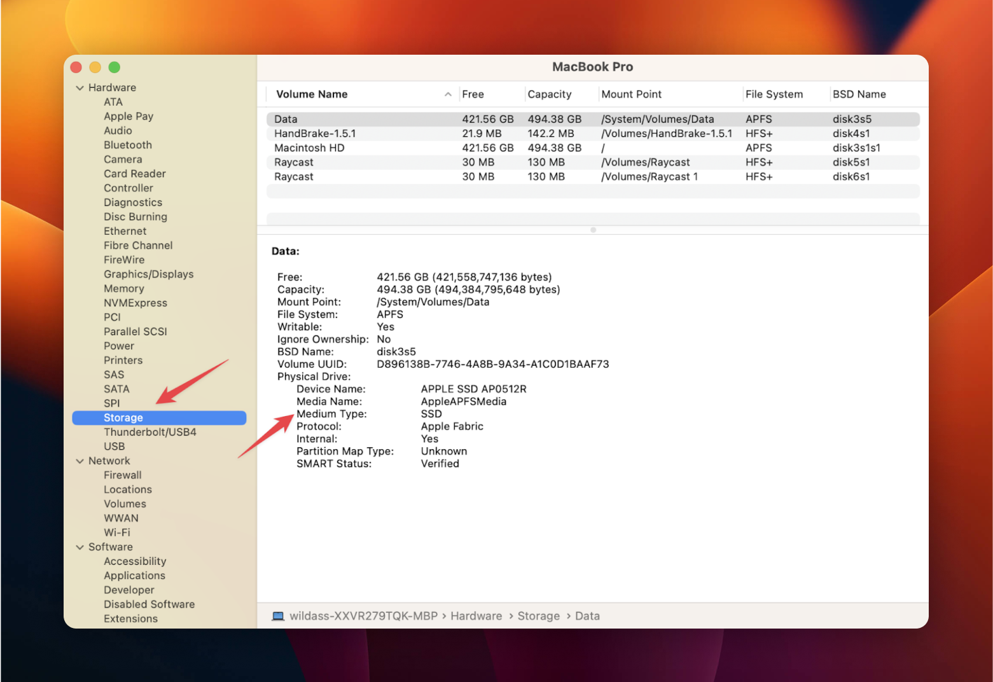The height and width of the screenshot is (682, 993).
Task: Click the Storage breadcrumb link
Action: click(538, 616)
